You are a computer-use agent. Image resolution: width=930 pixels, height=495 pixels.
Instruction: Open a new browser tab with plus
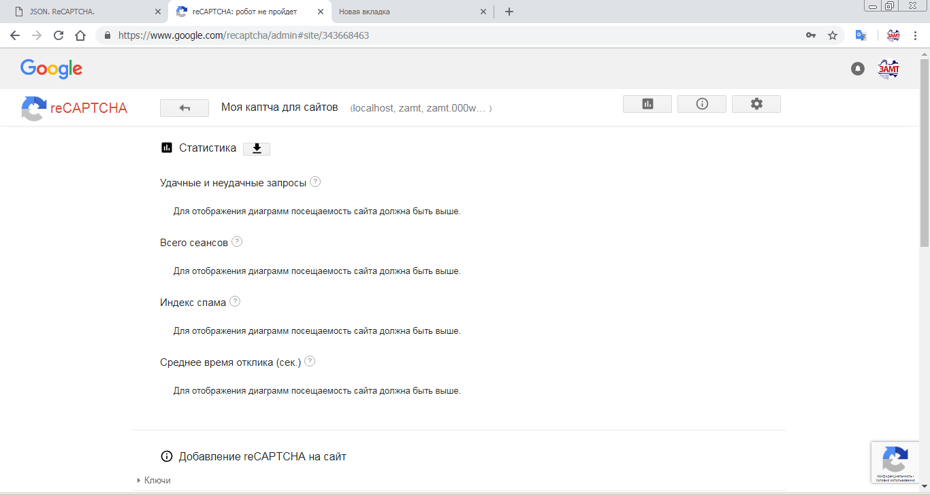click(x=509, y=12)
